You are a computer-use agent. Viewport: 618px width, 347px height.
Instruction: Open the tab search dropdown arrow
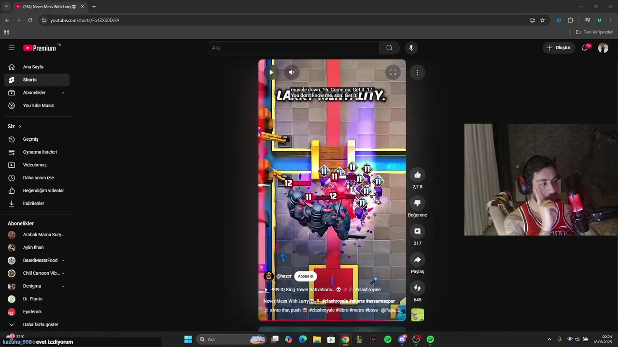click(6, 6)
